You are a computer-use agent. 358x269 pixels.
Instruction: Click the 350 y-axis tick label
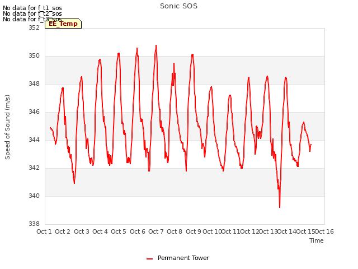point(34,56)
